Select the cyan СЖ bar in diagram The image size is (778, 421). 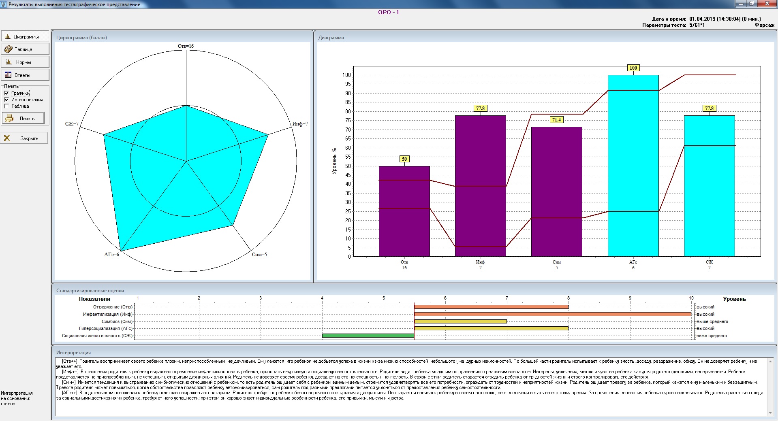[x=709, y=186]
